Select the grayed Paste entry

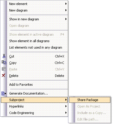click(34, 69)
